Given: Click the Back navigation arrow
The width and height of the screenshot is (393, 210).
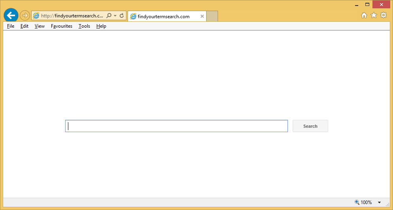Looking at the screenshot, I should [x=11, y=16].
